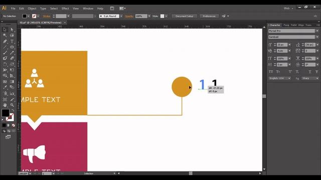Select the Pencil tool
Image resolution: width=321 pixels, height=180 pixels.
(12, 52)
